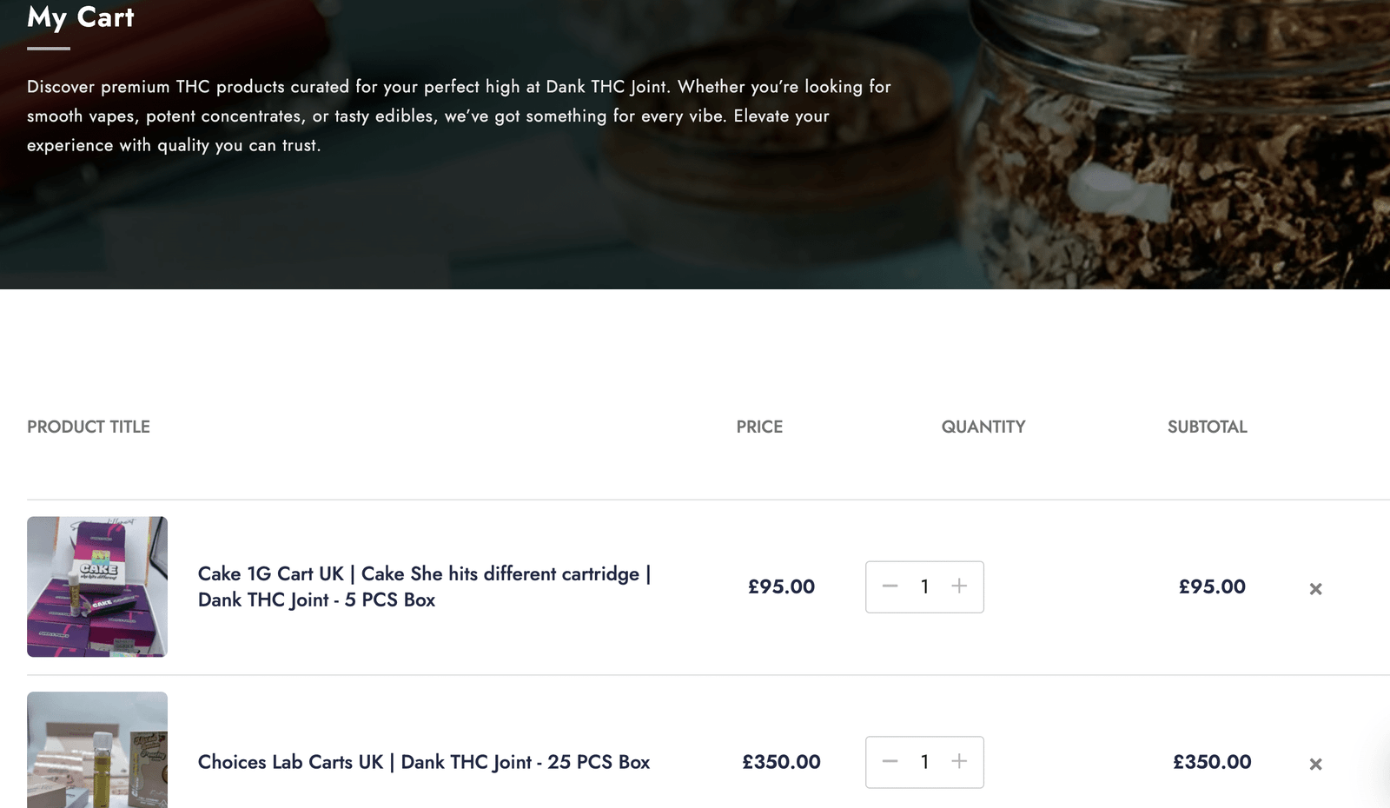Click the My Cart page heading
Image resolution: width=1390 pixels, height=808 pixels.
81,17
